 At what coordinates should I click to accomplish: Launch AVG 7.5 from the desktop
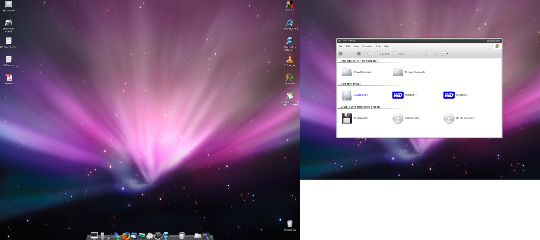(x=290, y=6)
